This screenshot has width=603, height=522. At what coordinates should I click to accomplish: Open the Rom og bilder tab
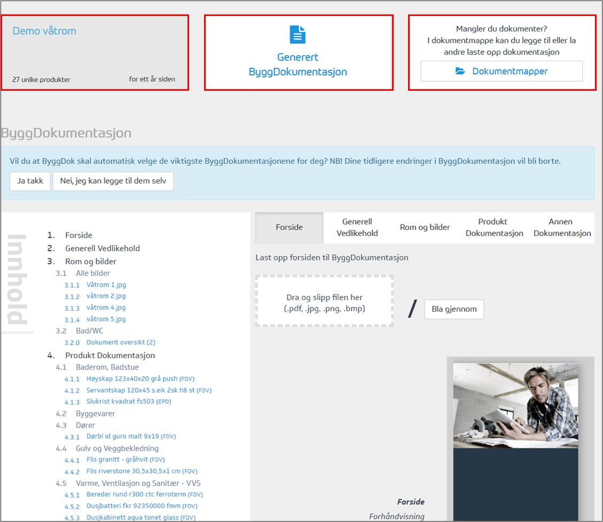click(425, 227)
